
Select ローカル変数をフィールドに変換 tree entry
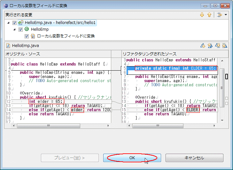pos(66,36)
